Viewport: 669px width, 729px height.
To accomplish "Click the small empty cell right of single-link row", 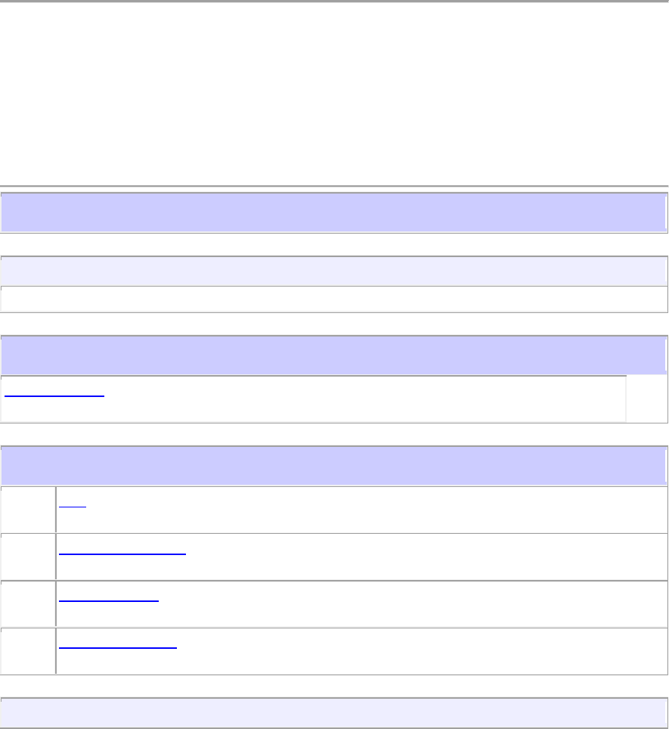I will pos(646,398).
